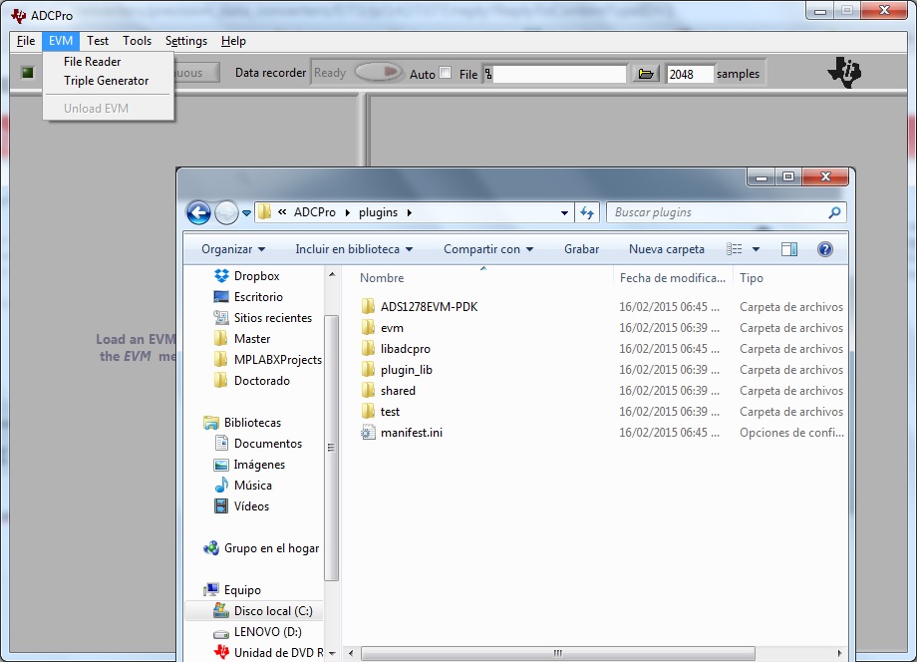
Task: Select Bibliotecas in navigation pane
Action: [x=252, y=423]
